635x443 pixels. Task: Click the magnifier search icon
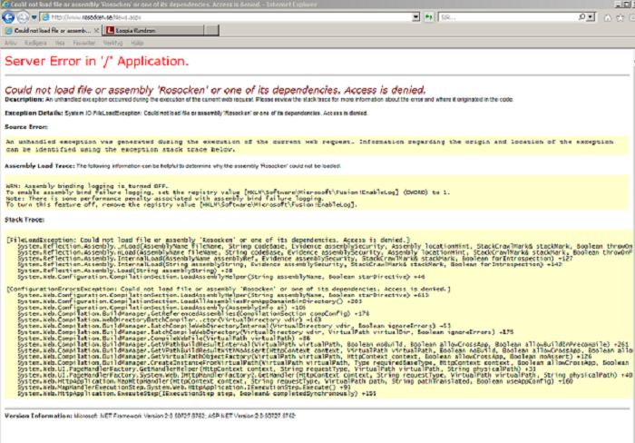coord(581,17)
